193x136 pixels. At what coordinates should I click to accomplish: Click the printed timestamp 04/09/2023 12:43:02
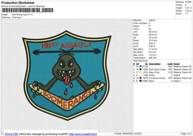(132, 133)
